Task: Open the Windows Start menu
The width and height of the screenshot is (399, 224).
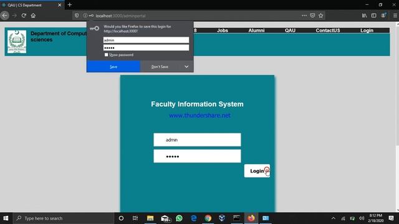Action: [x=6, y=218]
